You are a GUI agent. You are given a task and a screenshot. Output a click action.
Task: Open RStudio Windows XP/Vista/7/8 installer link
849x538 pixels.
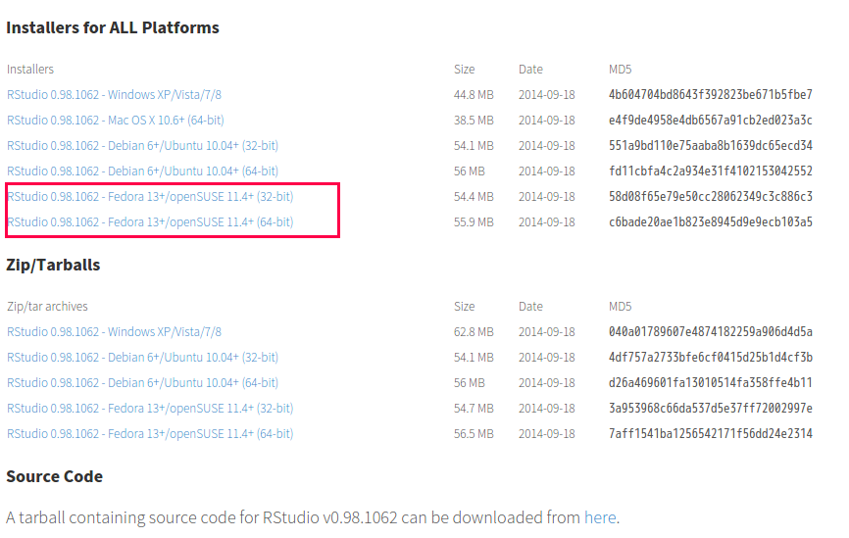click(115, 95)
